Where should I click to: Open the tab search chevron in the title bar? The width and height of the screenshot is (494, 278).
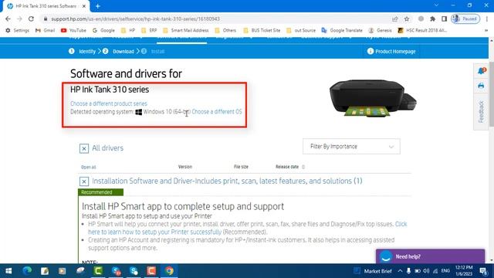pos(436,5)
